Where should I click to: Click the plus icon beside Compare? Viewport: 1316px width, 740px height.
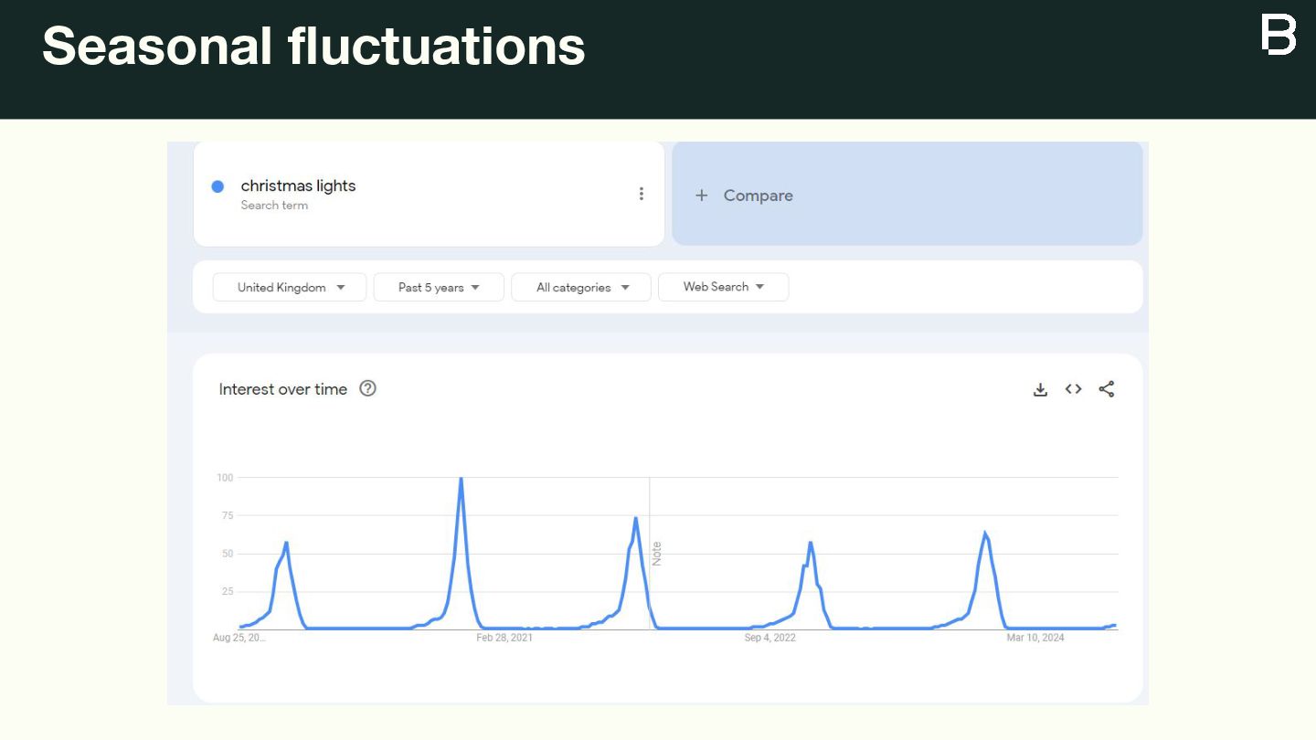(x=702, y=195)
